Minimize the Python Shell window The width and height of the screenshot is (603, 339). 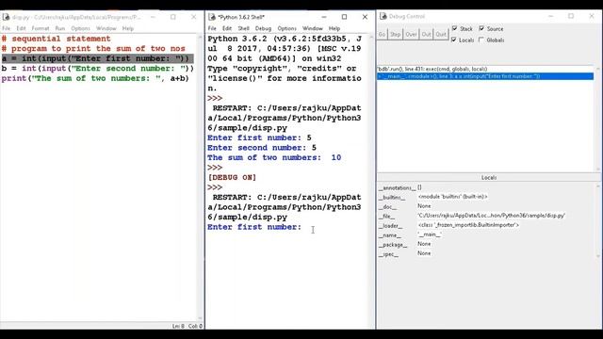(x=324, y=17)
